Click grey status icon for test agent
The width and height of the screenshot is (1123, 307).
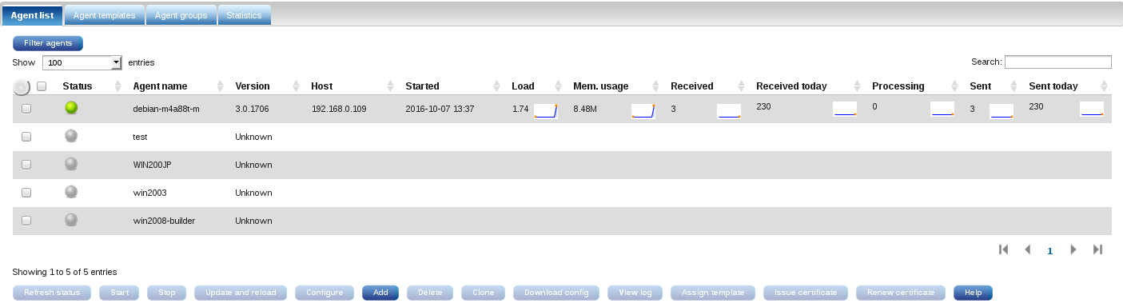[x=71, y=136]
